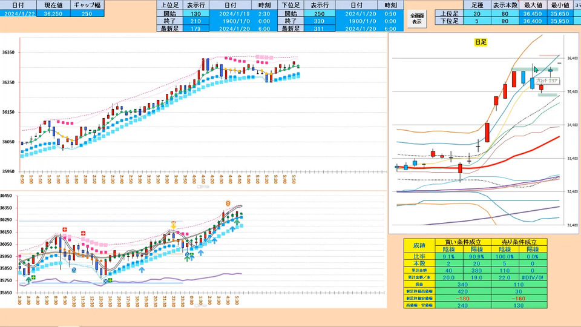
Task: Select 最小値 cell 35,650
Action: pyautogui.click(x=560, y=14)
